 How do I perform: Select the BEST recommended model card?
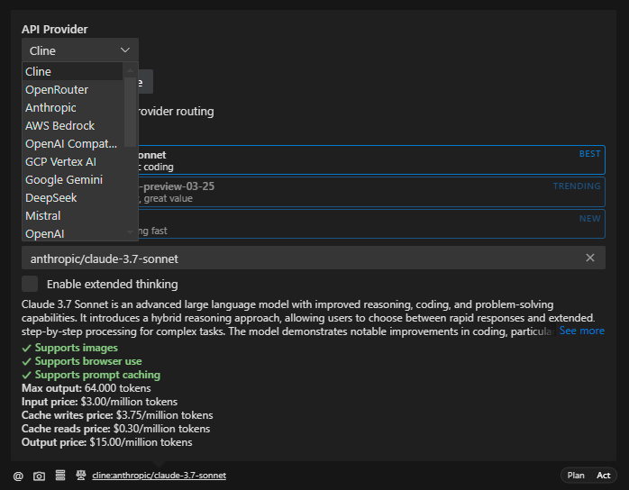point(371,160)
